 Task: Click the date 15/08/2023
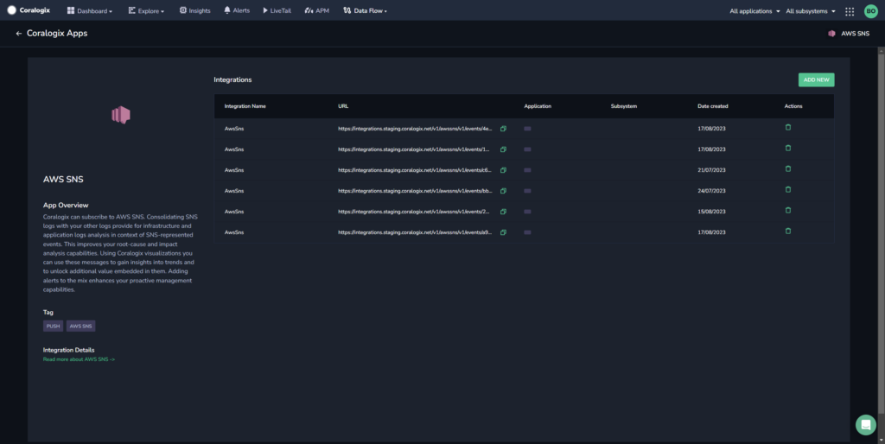712,212
